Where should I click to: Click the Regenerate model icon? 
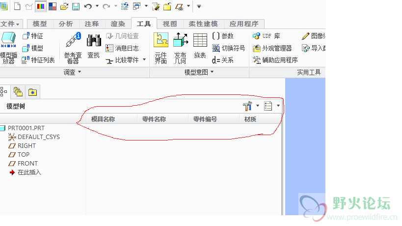[125, 6]
